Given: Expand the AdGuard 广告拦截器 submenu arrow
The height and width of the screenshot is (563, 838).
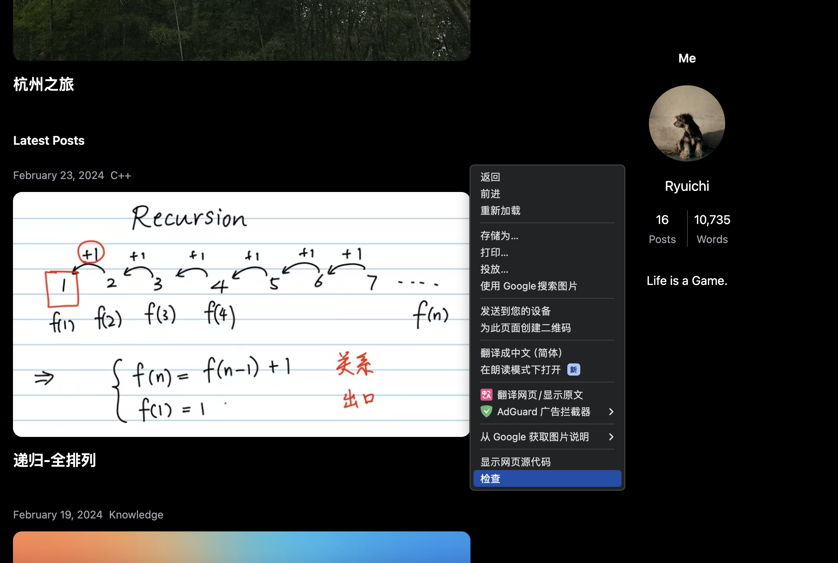Looking at the screenshot, I should 611,411.
